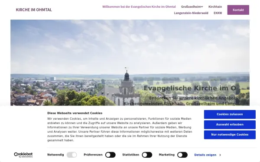Screen dimensions: 260x162
Task: Click the Kontakt button
Action: click(238, 10)
